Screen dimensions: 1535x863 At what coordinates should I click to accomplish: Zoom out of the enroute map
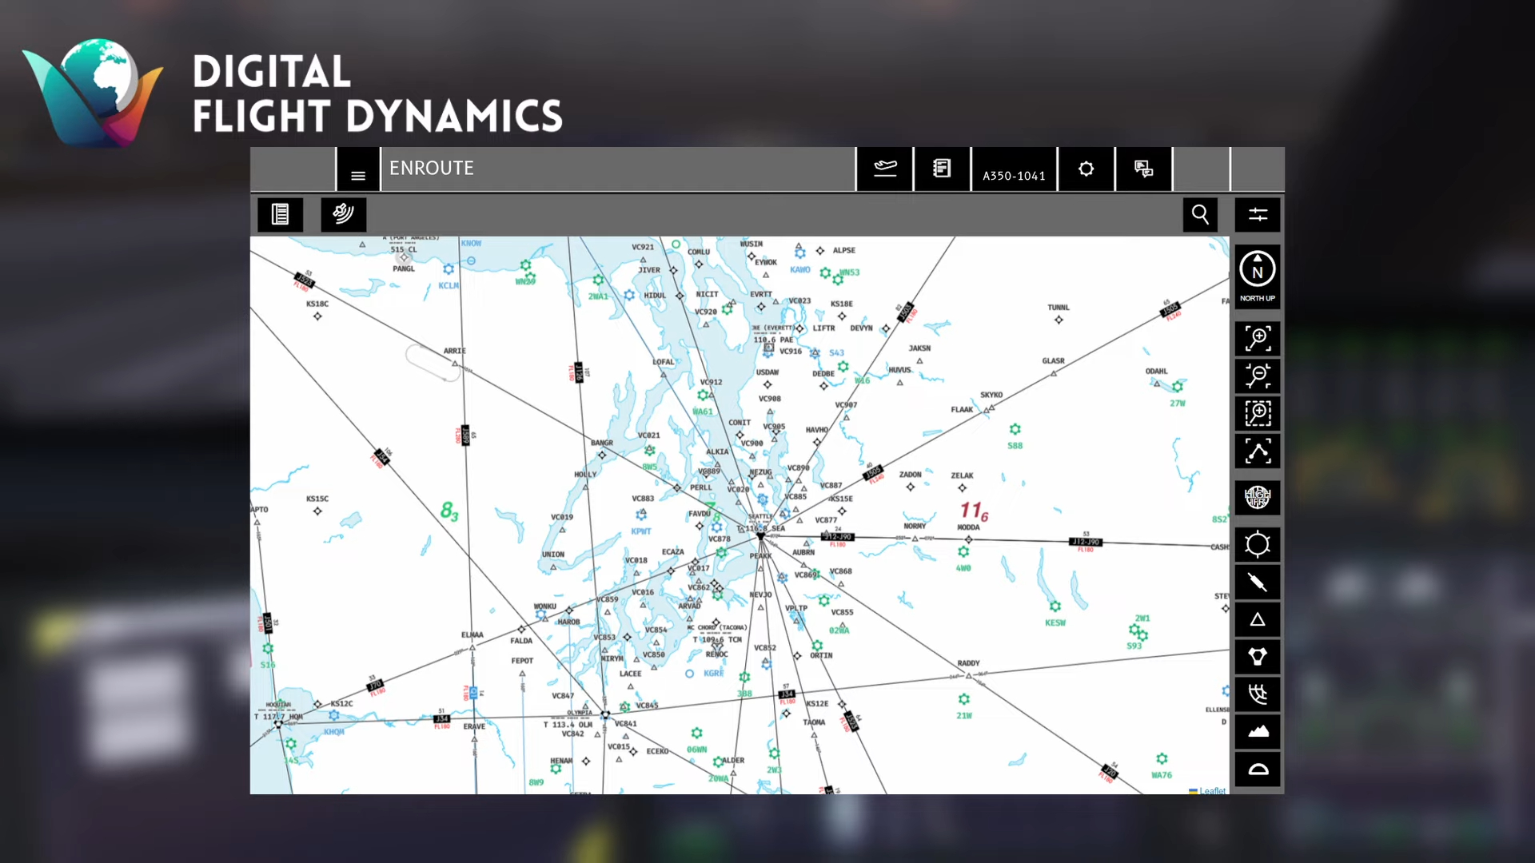(1258, 376)
